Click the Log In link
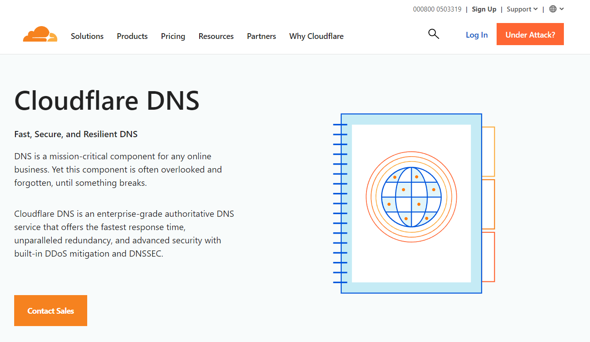The image size is (590, 342). click(476, 35)
